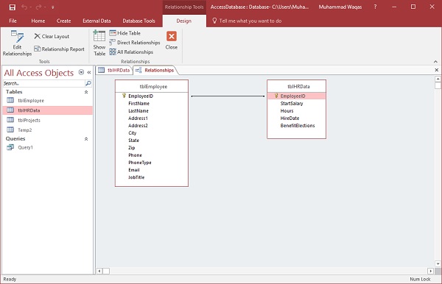This screenshot has width=442, height=284.
Task: Click the Clear Layout icon
Action: (x=38, y=36)
